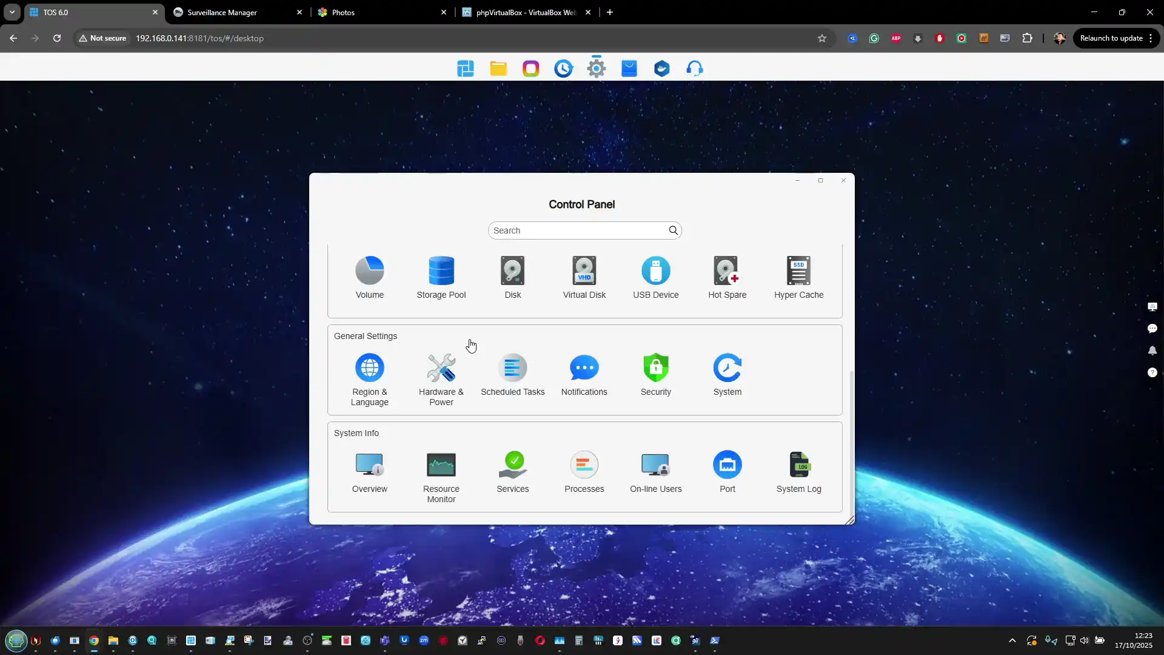Screen dimensions: 1164x655
Task: Open the File Manager folder icon in TOS toolbar
Action: pos(498,69)
